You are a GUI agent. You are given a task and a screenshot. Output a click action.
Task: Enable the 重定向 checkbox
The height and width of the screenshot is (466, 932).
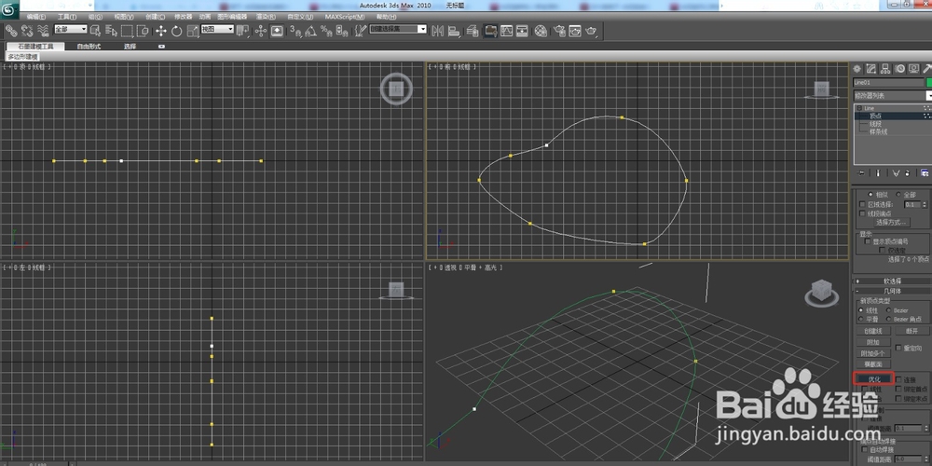click(898, 348)
